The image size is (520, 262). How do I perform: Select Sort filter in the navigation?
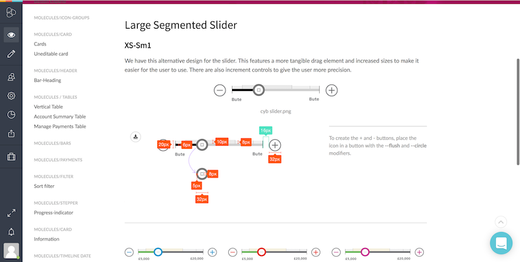point(44,186)
